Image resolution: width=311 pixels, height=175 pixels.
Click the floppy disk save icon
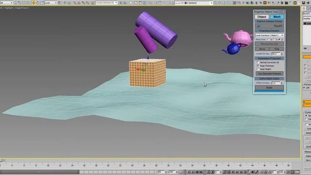pyautogui.click(x=304, y=3)
